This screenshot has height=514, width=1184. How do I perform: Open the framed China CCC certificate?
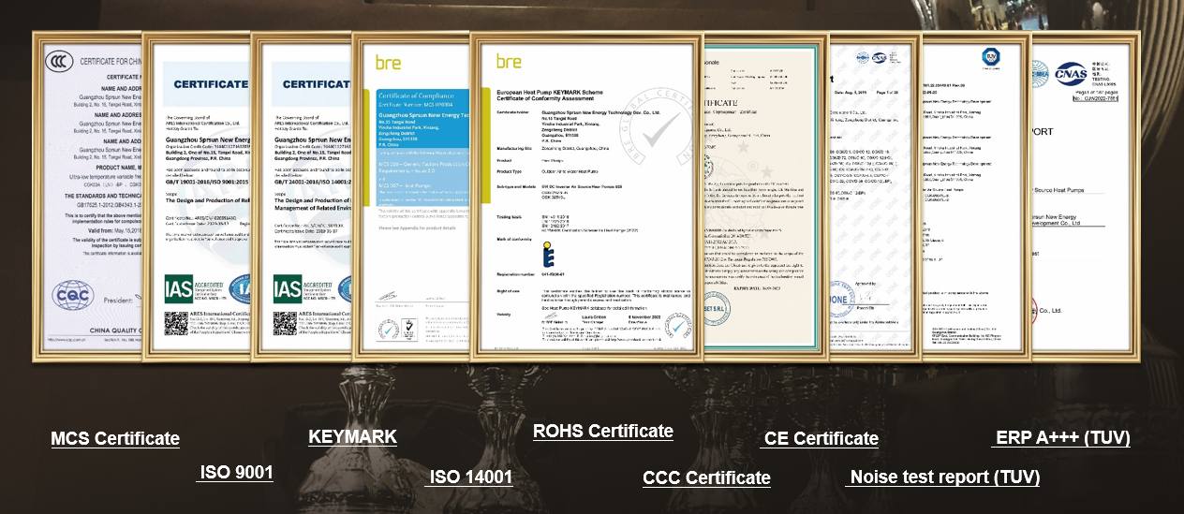pos(87,196)
